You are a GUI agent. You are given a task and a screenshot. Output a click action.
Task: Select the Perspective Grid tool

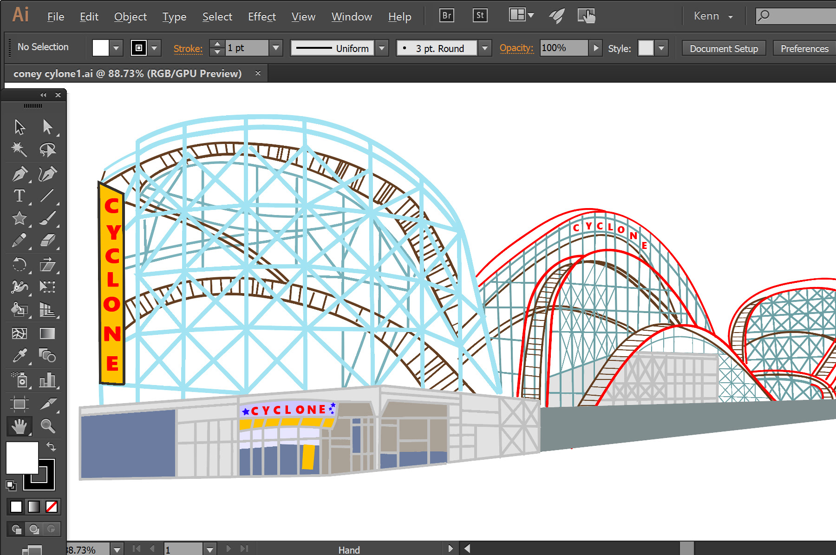[47, 309]
